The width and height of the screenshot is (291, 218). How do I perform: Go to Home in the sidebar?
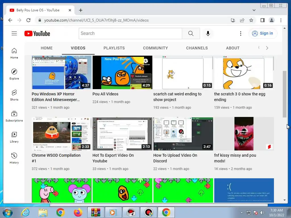(x=14, y=53)
